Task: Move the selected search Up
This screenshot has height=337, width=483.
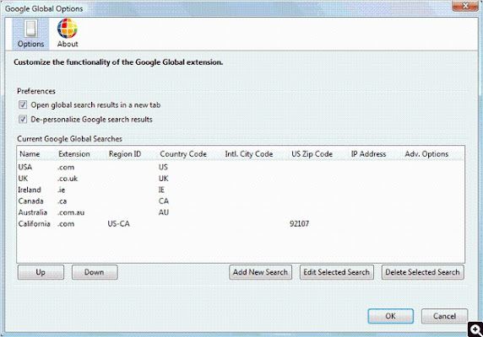Action: (41, 272)
